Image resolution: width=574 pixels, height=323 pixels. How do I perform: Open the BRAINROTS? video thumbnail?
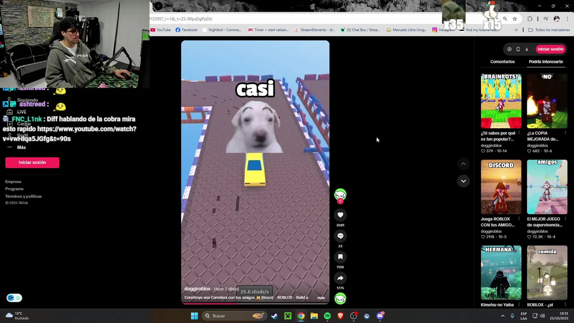[501, 101]
